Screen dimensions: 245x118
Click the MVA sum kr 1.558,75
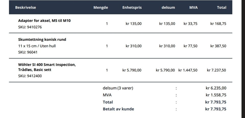tap(216, 95)
